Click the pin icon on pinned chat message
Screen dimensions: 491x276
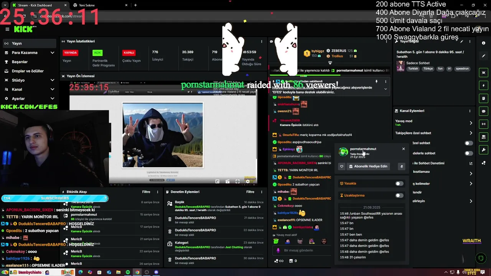click(x=376, y=82)
